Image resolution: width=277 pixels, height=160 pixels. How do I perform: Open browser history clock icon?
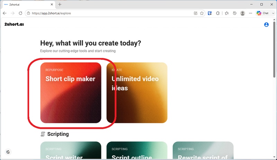[235, 13]
